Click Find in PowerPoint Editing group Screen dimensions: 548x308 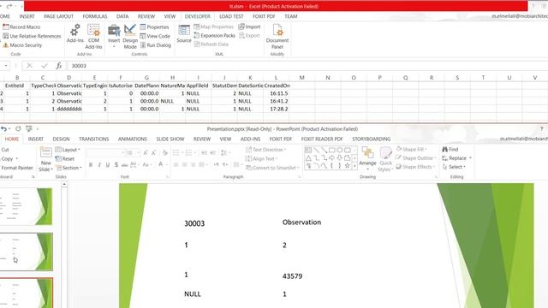pyautogui.click(x=450, y=149)
